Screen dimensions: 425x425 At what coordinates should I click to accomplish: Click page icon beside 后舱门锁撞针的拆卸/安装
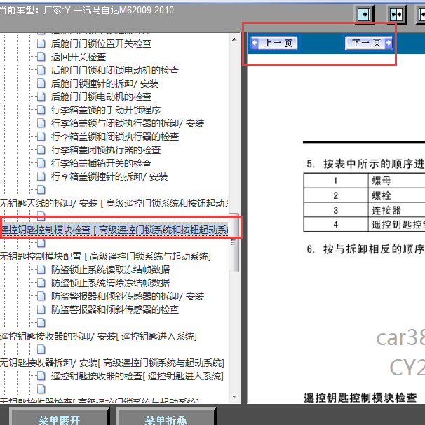coord(41,83)
